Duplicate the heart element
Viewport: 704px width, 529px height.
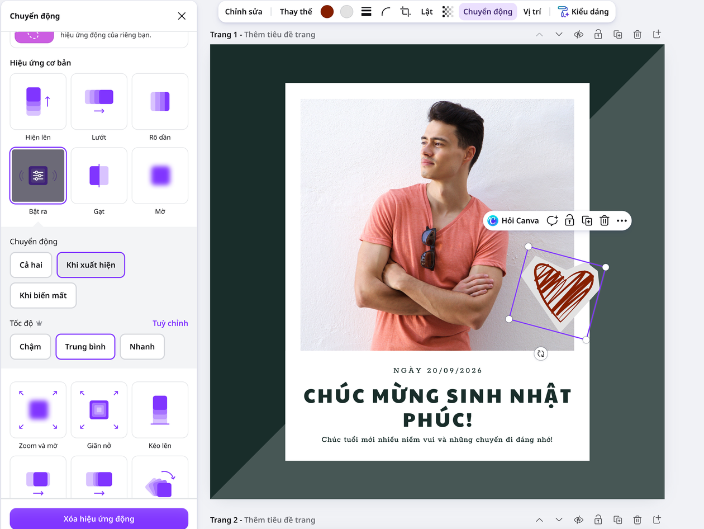587,221
